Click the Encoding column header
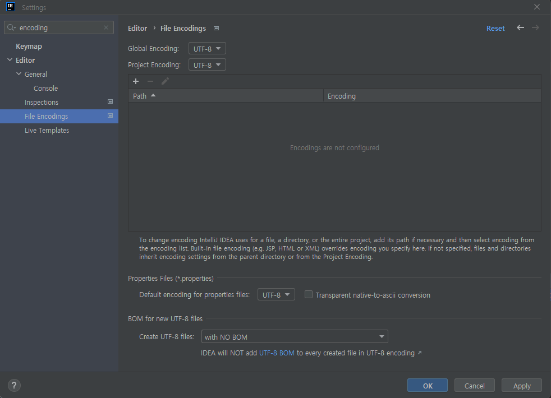Screen dimensions: 551x398 [x=432, y=96]
